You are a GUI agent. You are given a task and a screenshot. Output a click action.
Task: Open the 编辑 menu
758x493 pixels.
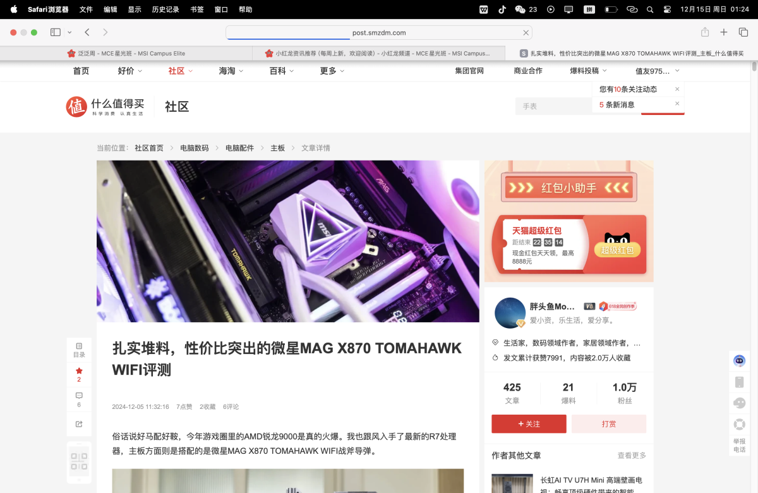(x=111, y=9)
